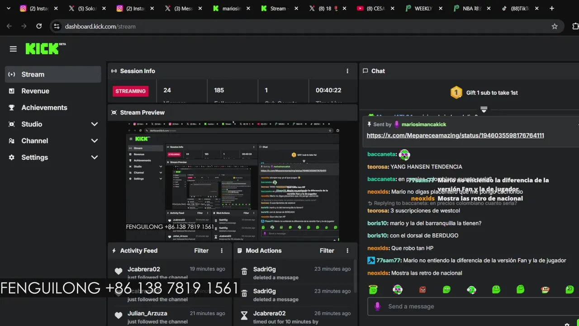Click the 185 followers count
Screen dimensions: 579x326
coord(219,90)
